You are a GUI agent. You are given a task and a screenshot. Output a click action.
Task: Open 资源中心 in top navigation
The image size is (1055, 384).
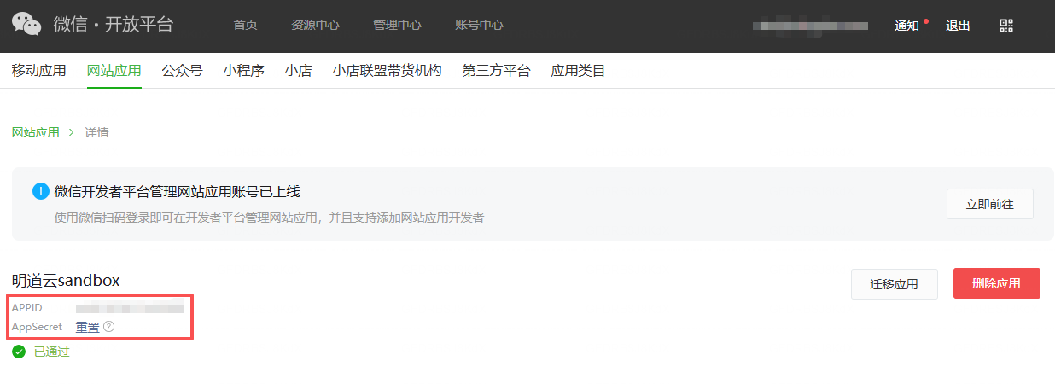[315, 26]
